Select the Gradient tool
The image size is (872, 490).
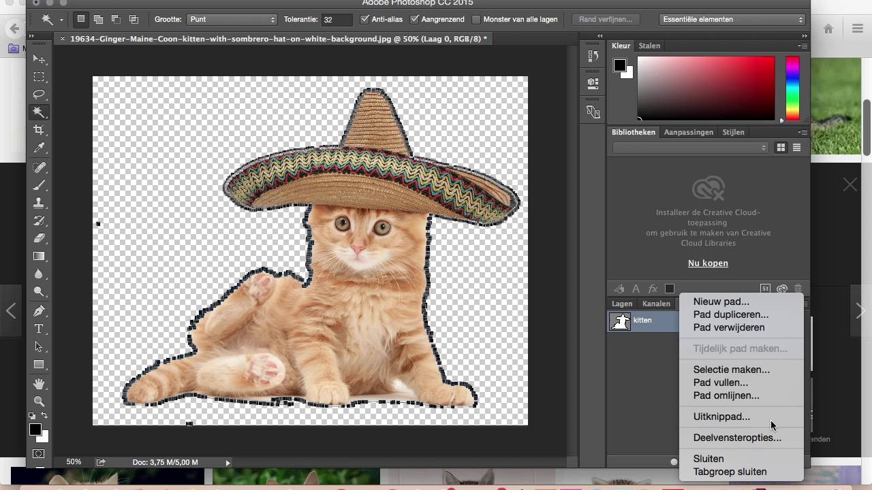(39, 256)
